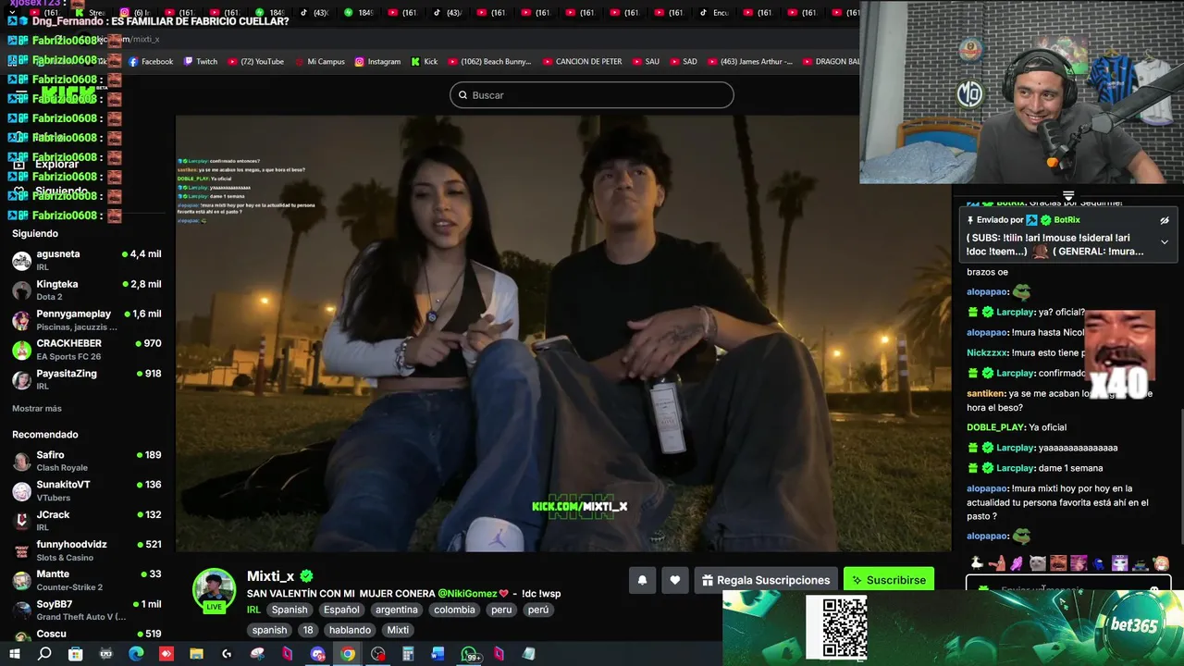Open agusneta channel in Siguiendo list
This screenshot has width=1184, height=666.
86,261
